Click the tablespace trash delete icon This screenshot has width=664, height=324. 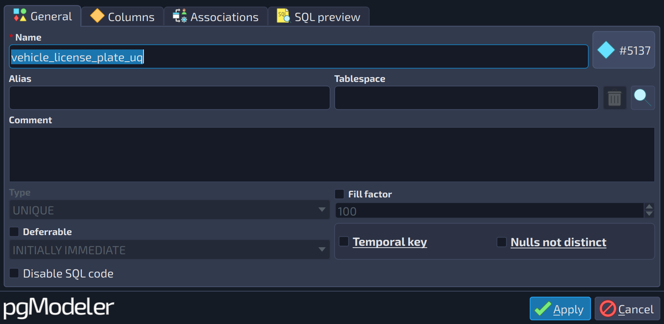point(615,98)
